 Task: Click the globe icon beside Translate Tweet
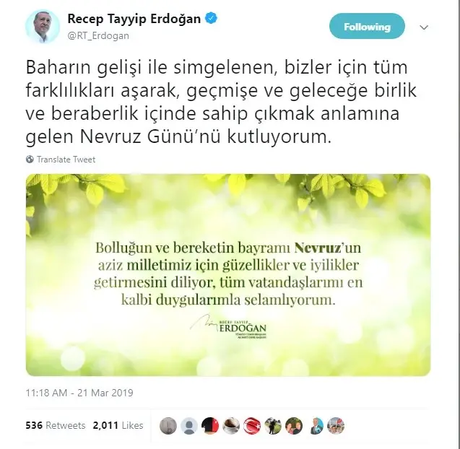[x=30, y=160]
